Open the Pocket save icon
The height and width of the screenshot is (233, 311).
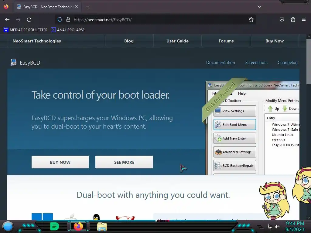point(282,20)
